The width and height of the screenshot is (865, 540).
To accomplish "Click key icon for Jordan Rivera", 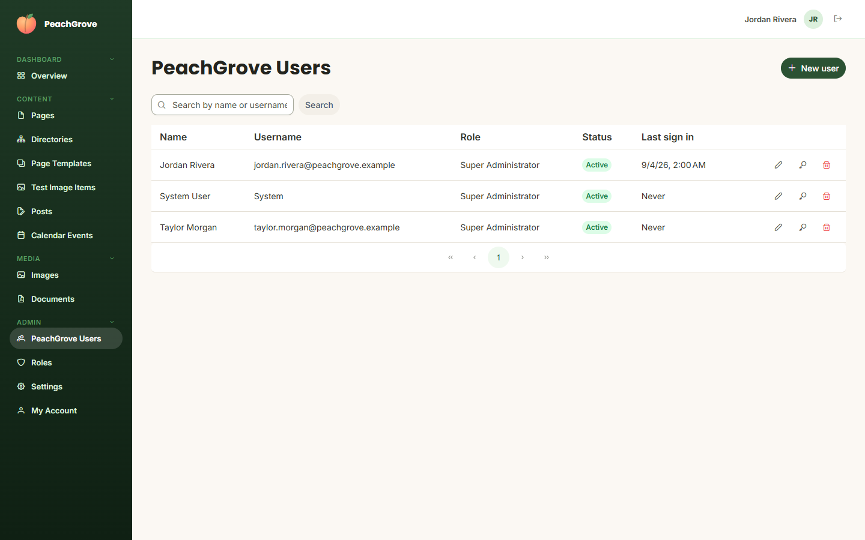I will [x=803, y=165].
